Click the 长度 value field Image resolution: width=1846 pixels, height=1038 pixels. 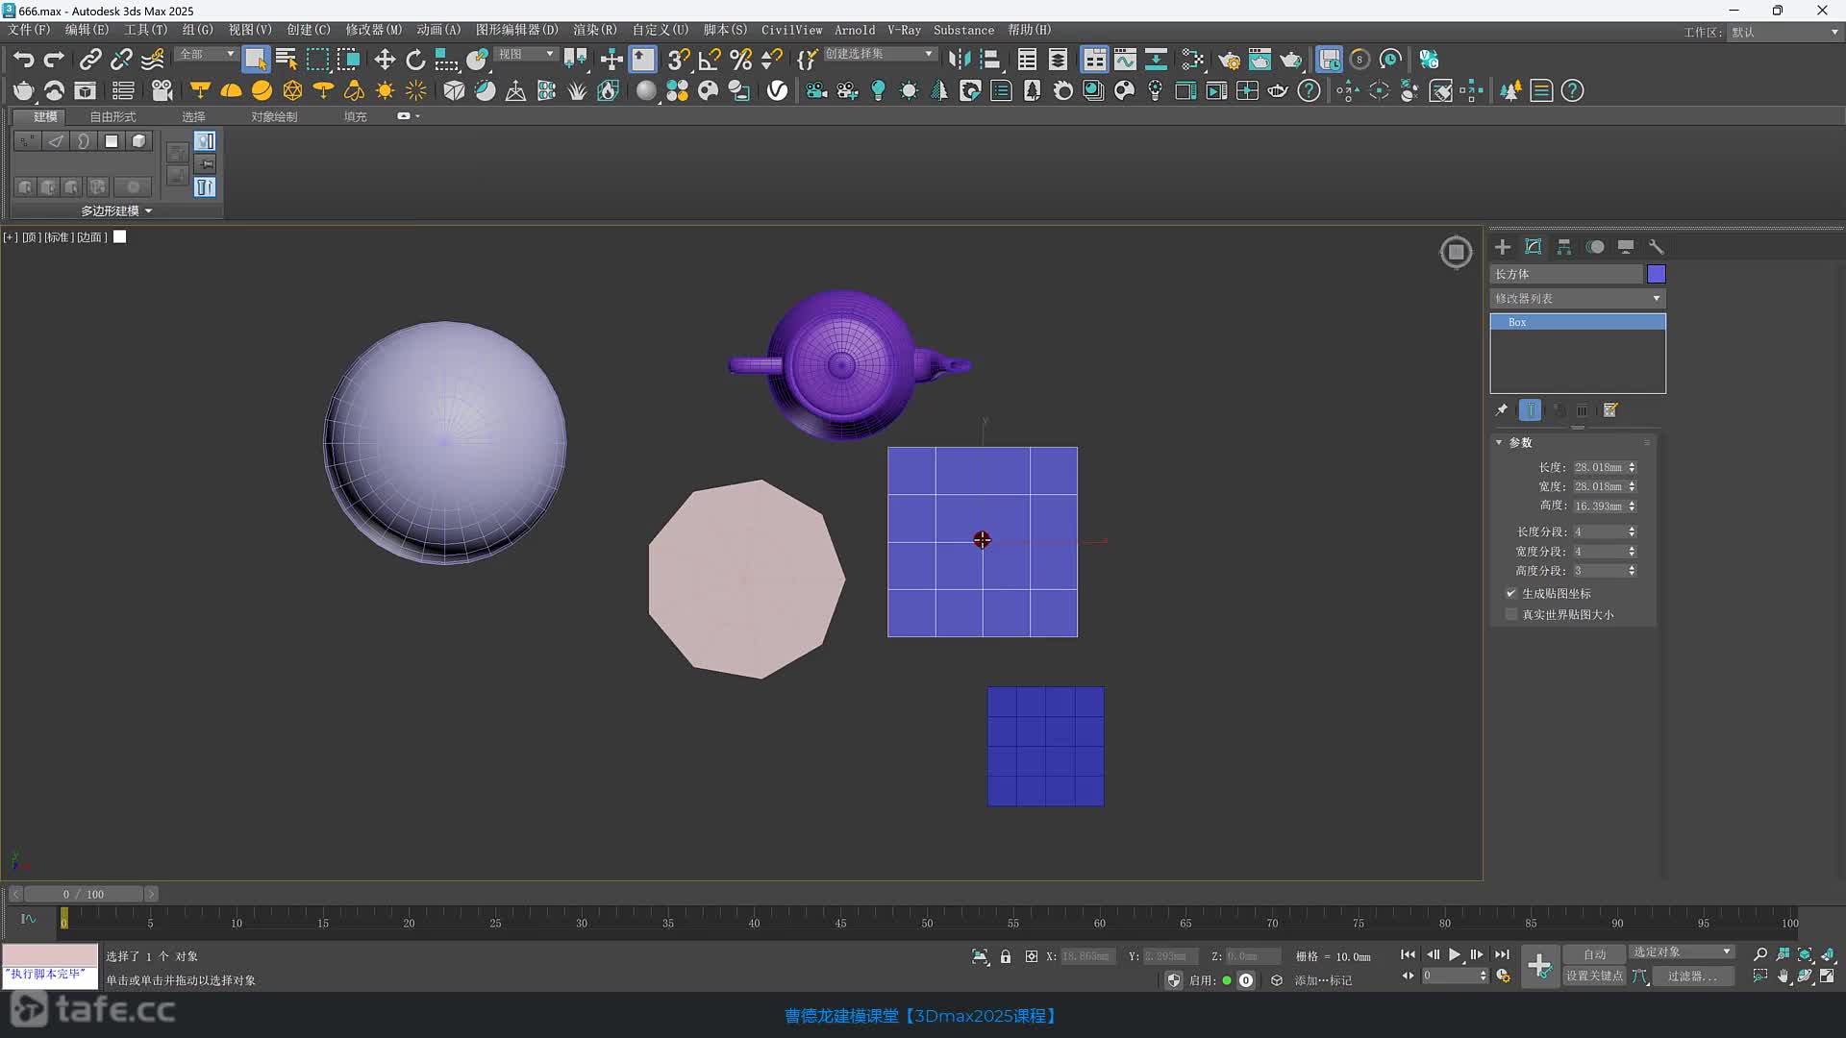1599,467
